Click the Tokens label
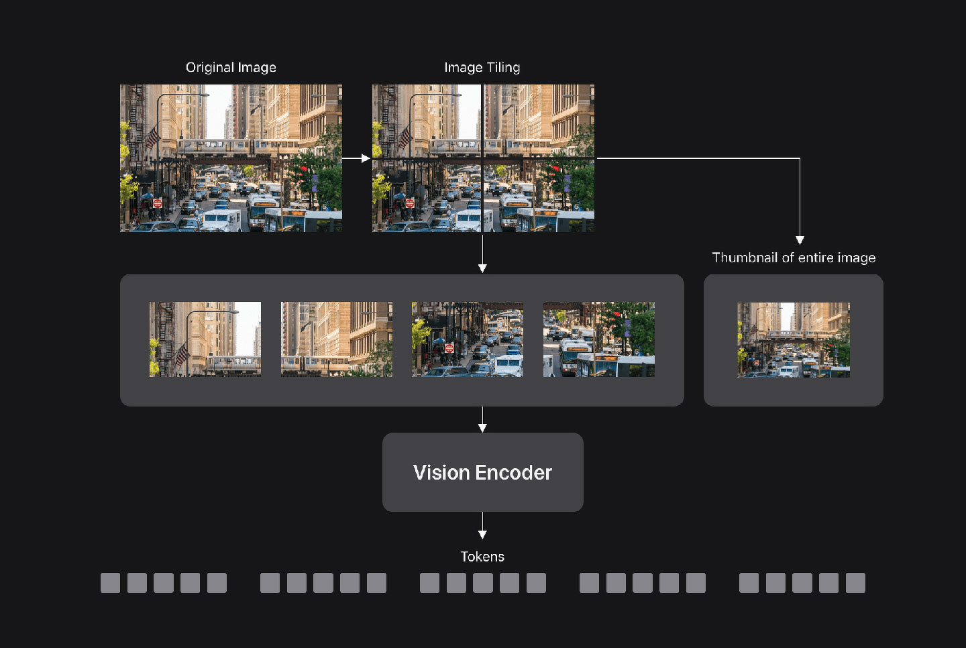The image size is (966, 648). [482, 557]
